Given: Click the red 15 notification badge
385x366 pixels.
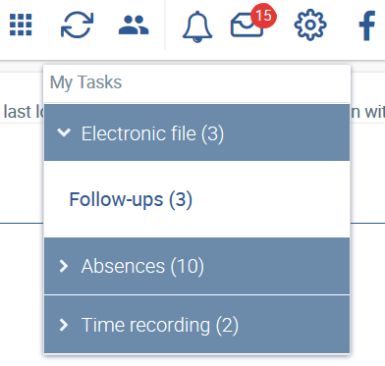Looking at the screenshot, I should [x=263, y=16].
